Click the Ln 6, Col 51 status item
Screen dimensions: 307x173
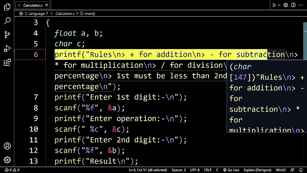(x=148, y=170)
